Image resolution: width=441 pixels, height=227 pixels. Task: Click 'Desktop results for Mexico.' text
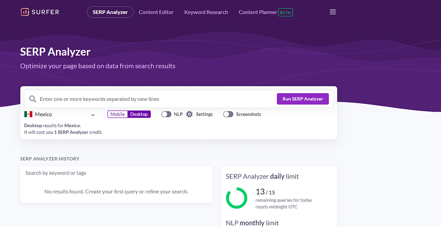(x=52, y=125)
